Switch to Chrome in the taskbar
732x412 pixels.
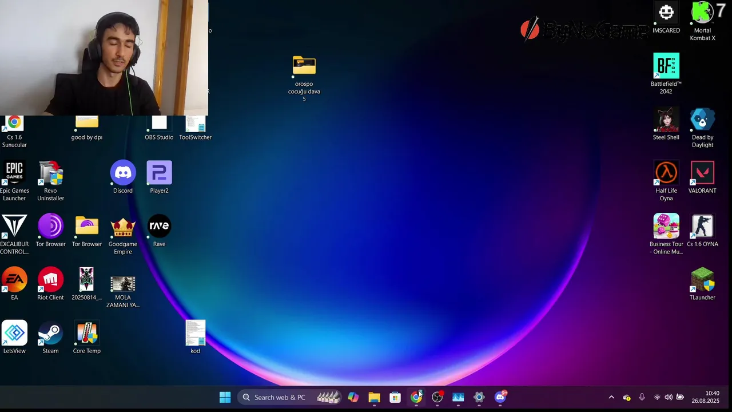[416, 397]
